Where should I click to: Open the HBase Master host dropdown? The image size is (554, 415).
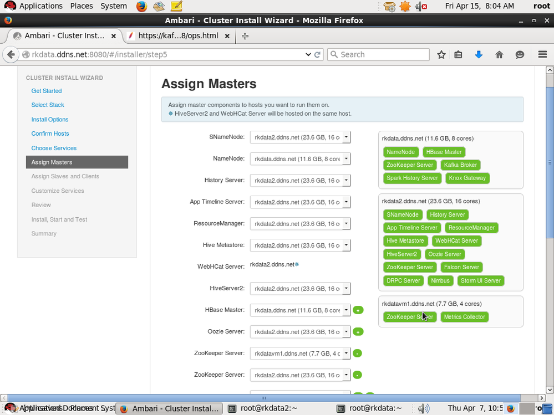(301, 310)
